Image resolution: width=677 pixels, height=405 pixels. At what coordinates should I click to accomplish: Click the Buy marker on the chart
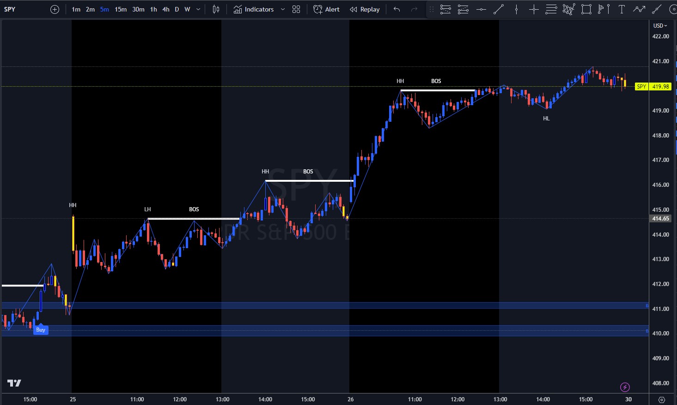[x=41, y=330]
